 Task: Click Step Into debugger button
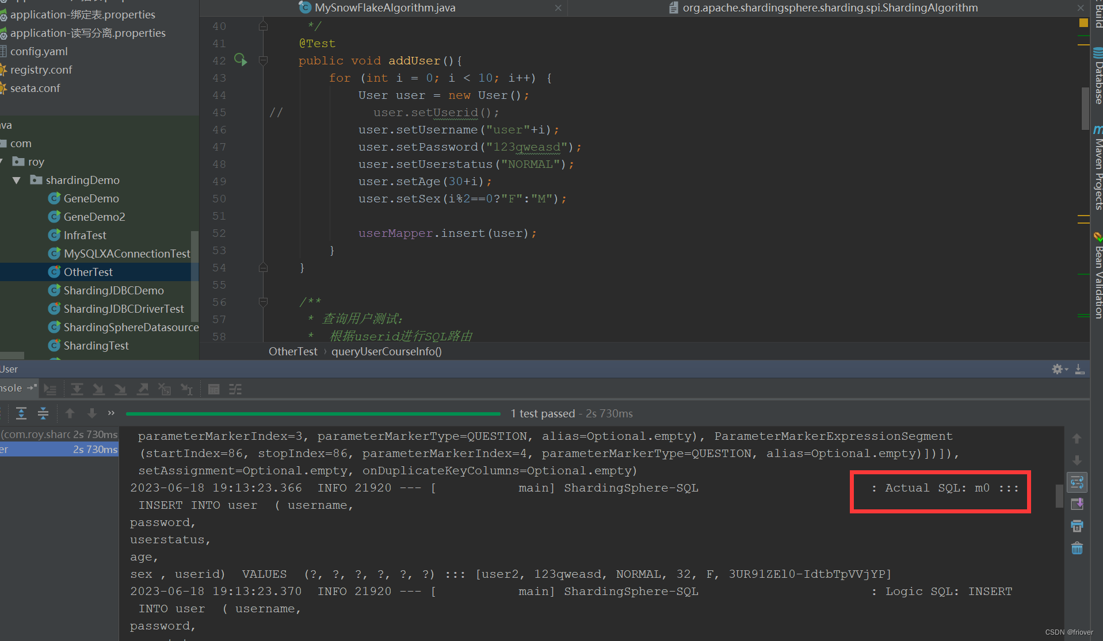tap(98, 390)
